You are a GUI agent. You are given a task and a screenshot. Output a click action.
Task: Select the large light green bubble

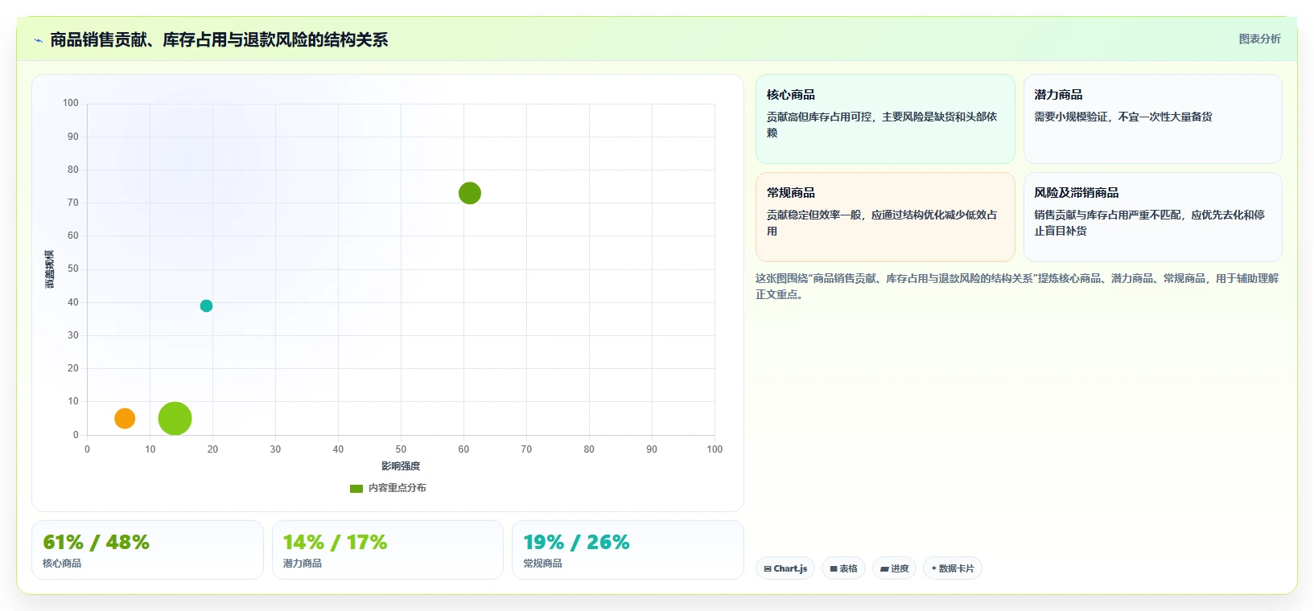(x=175, y=418)
